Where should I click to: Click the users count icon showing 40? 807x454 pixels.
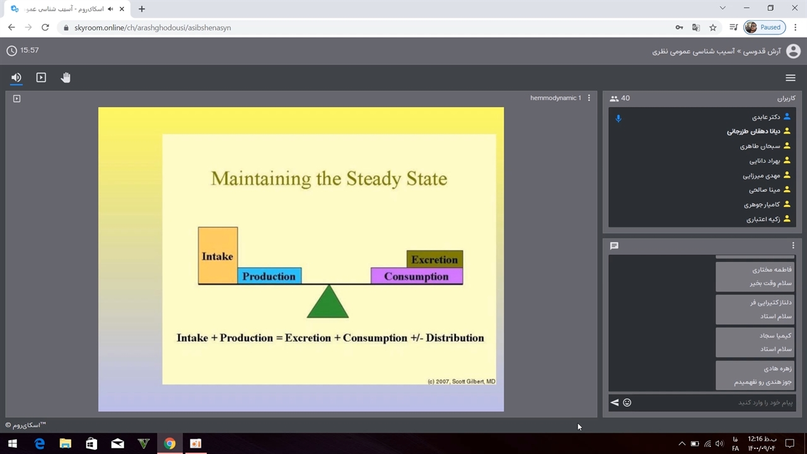pos(614,98)
